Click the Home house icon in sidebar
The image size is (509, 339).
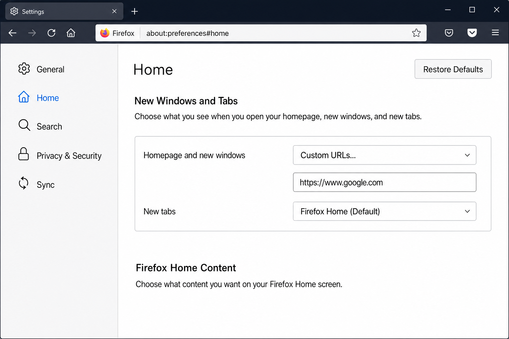click(x=24, y=97)
